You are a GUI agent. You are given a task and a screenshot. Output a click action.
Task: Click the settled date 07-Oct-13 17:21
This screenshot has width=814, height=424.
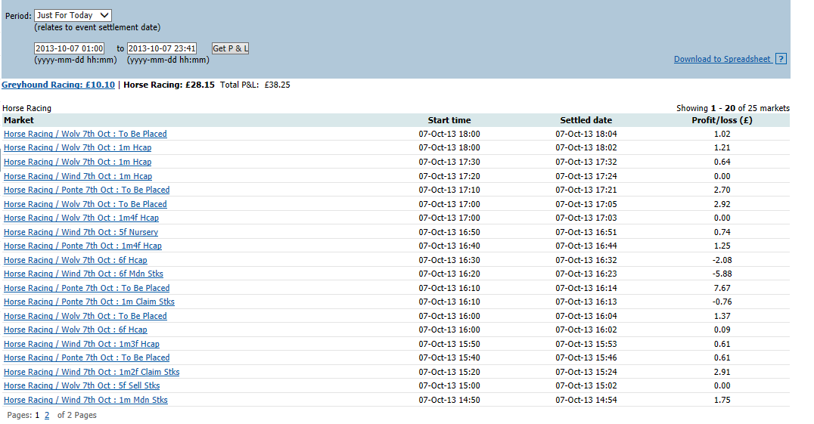[586, 190]
